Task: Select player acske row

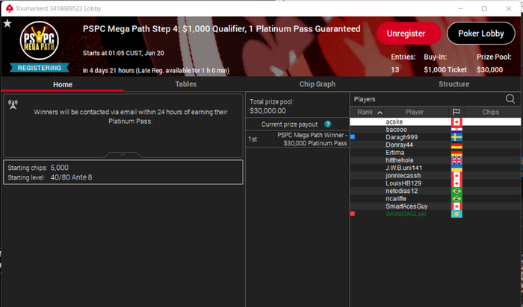Action: 435,121
